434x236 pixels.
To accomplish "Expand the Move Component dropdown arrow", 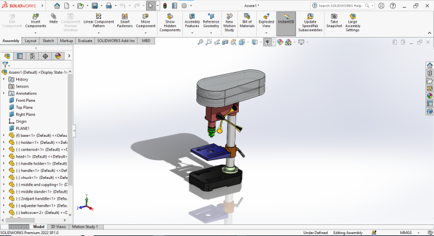I will pyautogui.click(x=145, y=33).
